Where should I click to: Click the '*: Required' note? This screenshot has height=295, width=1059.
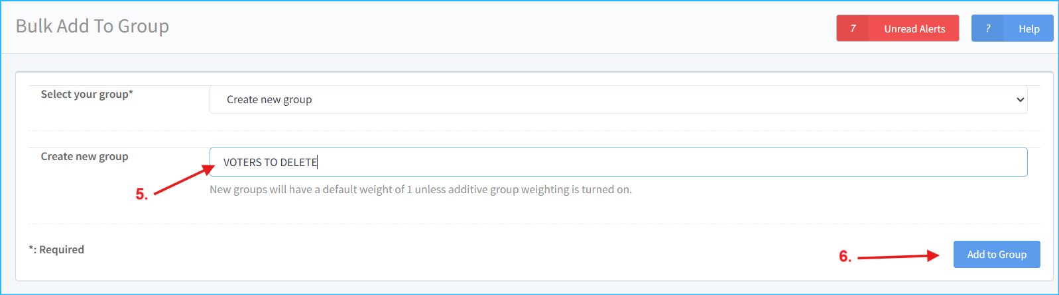coord(56,249)
